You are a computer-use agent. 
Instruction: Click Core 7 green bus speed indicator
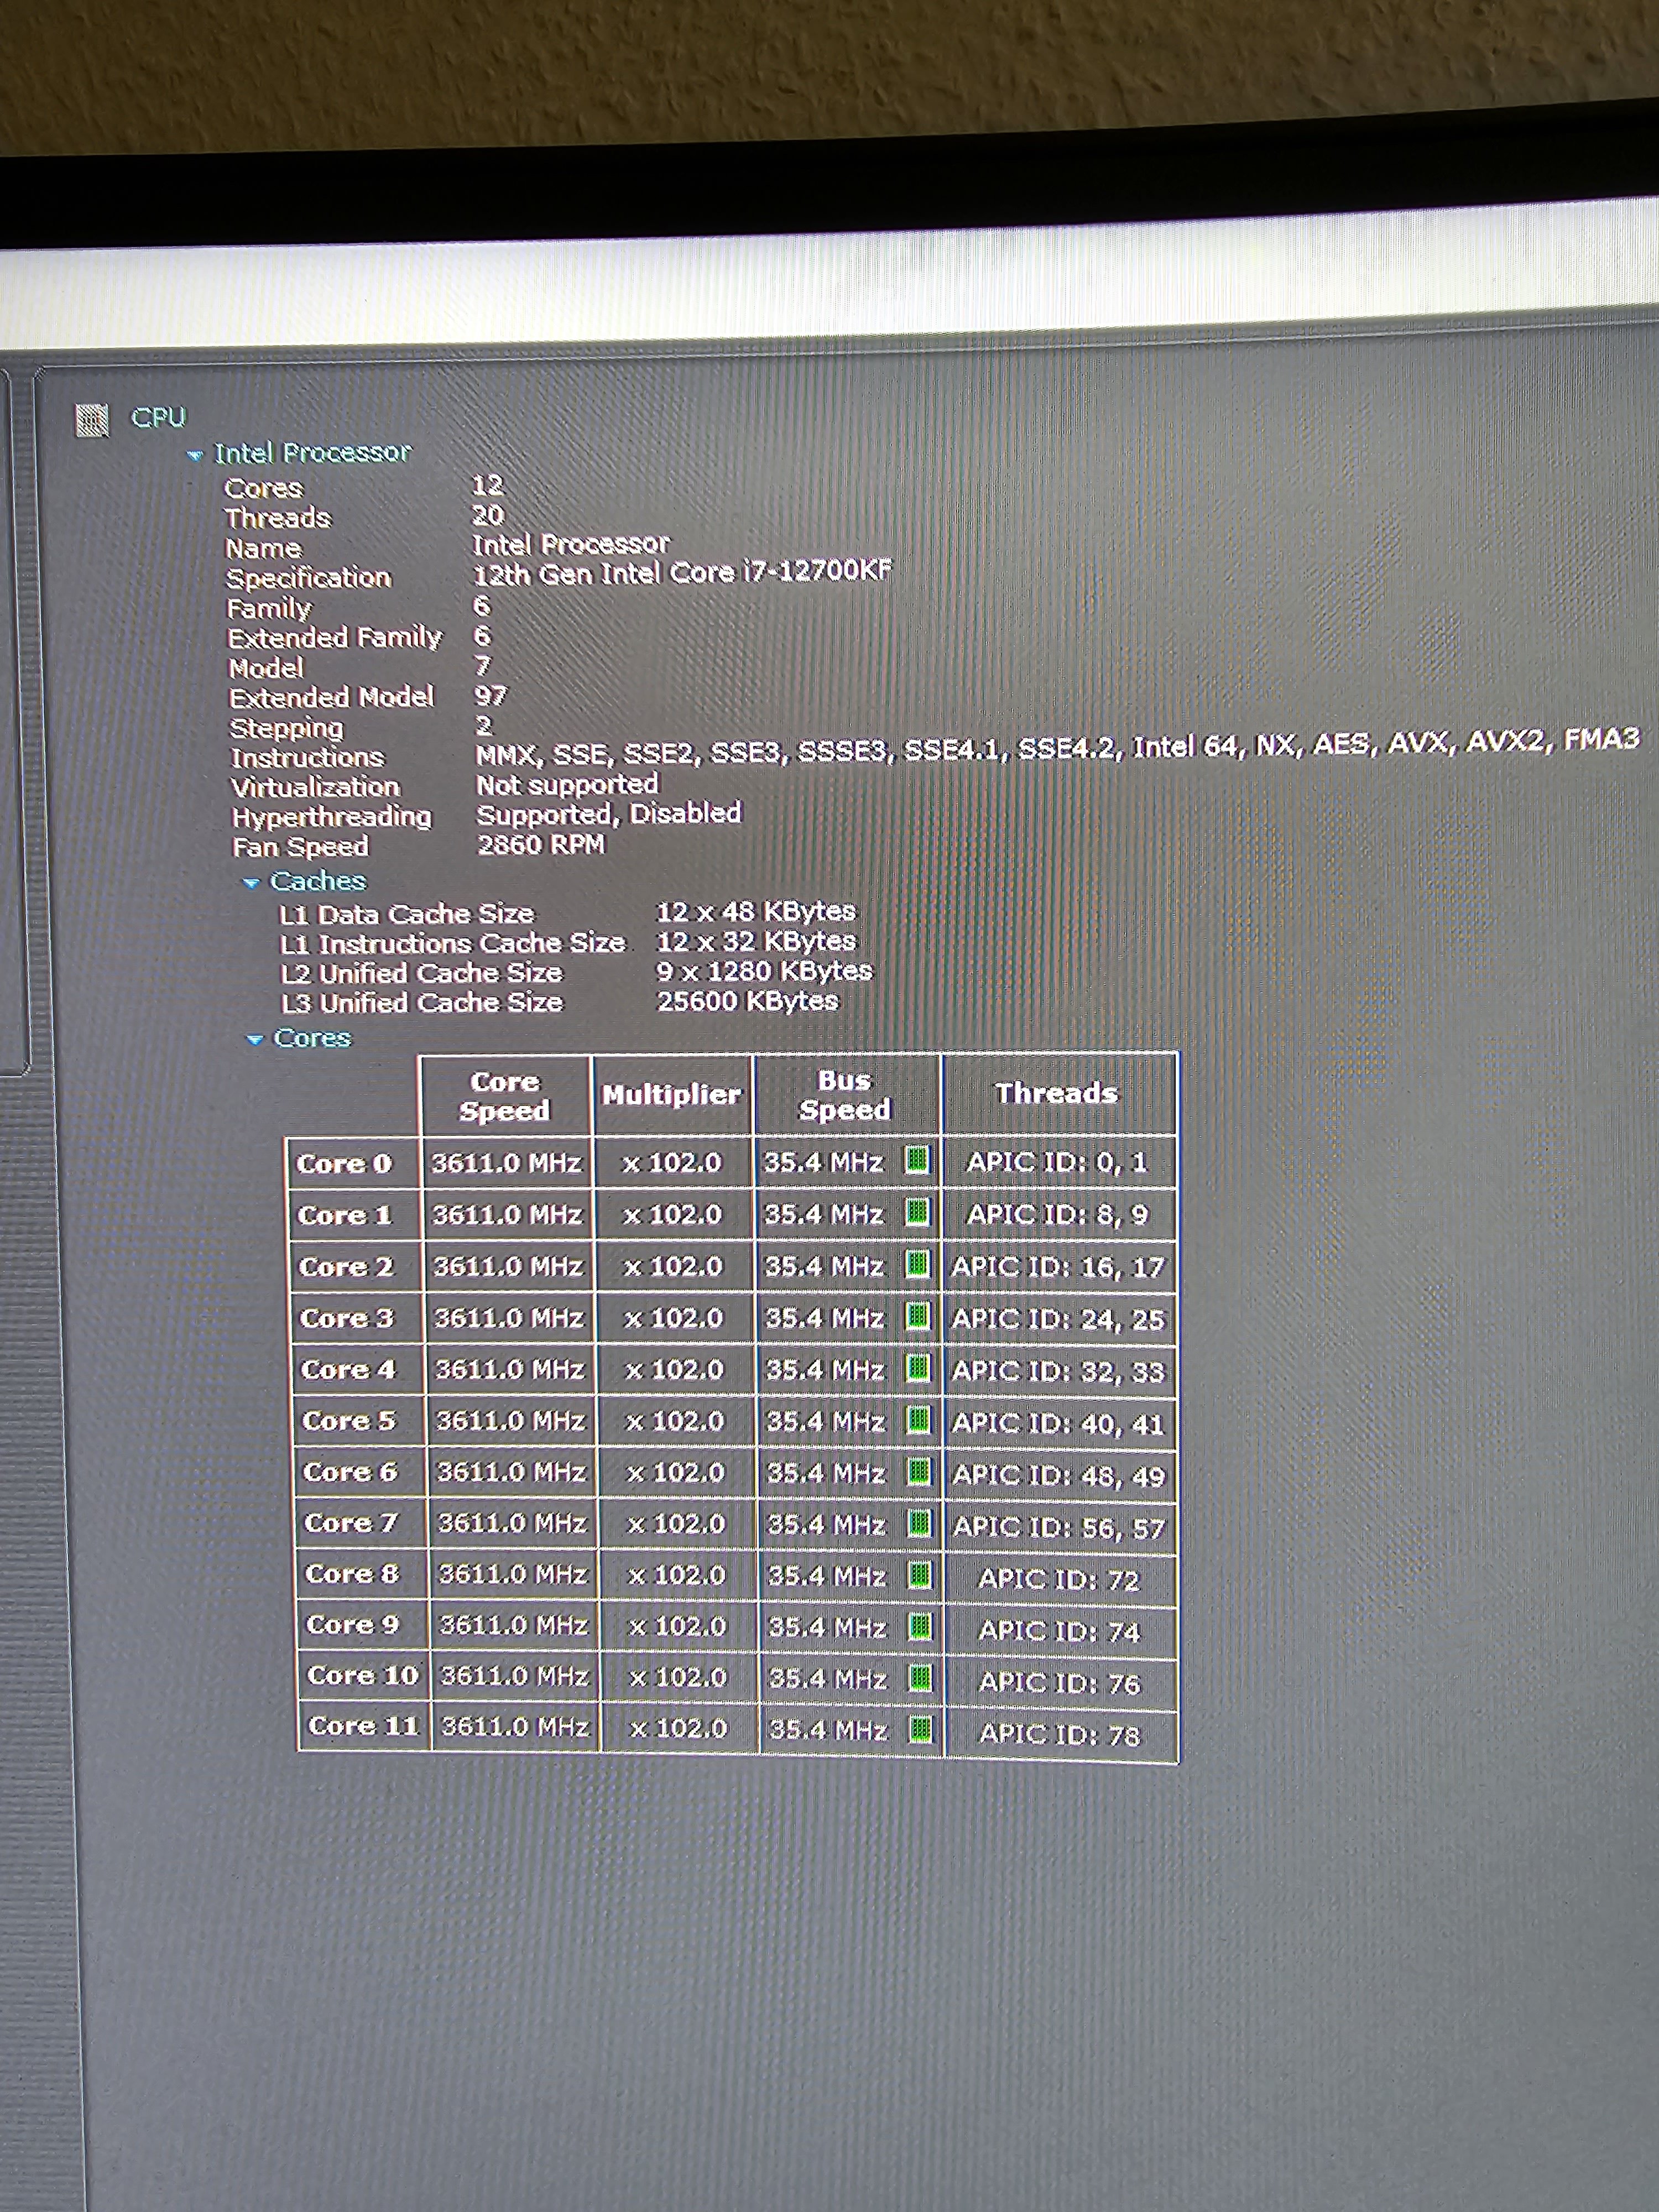point(920,1523)
